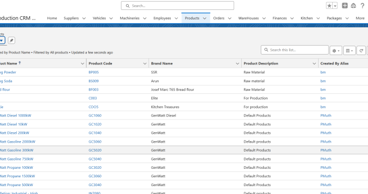This screenshot has height=194, width=368.
Task: Expand the Orders tab dropdown chevron
Action: point(230,18)
